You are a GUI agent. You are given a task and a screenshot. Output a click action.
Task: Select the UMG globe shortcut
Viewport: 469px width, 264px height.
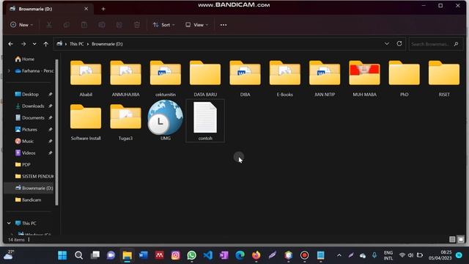click(x=166, y=120)
